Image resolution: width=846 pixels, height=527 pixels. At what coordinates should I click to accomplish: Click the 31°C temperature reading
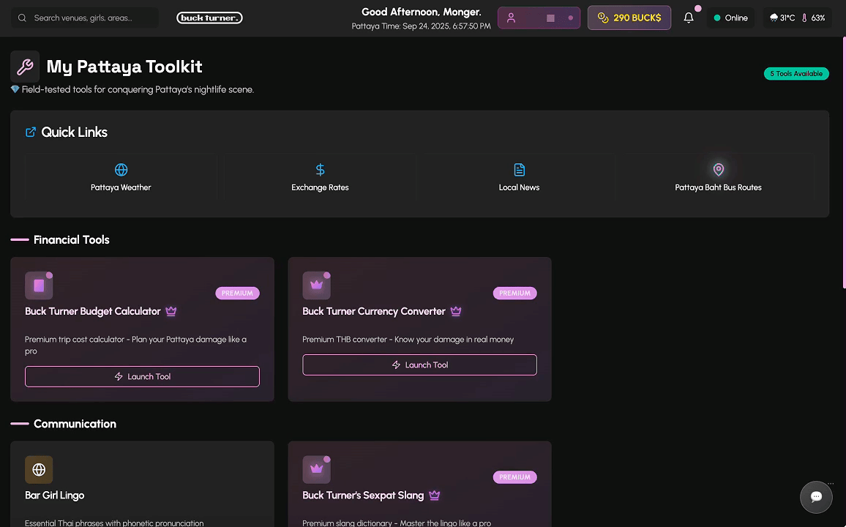[x=787, y=18]
